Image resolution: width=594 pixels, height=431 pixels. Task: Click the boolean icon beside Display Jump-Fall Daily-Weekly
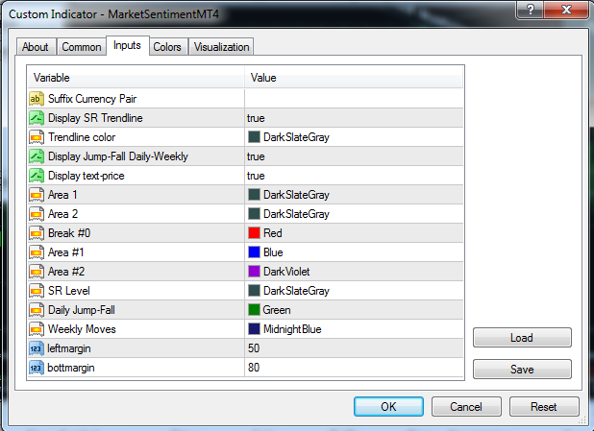pyautogui.click(x=37, y=156)
